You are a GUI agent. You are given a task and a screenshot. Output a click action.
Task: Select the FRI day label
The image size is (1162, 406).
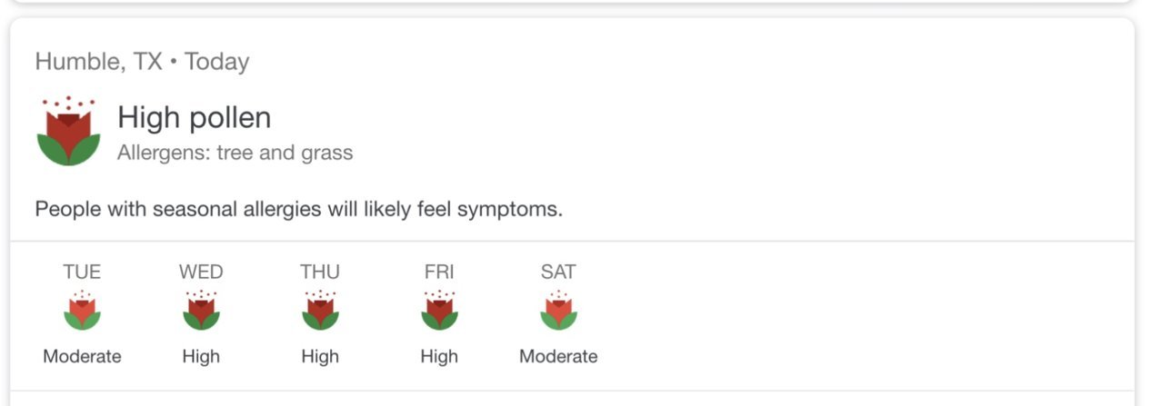(x=439, y=272)
